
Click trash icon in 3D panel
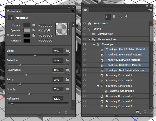pyautogui.click(x=145, y=112)
